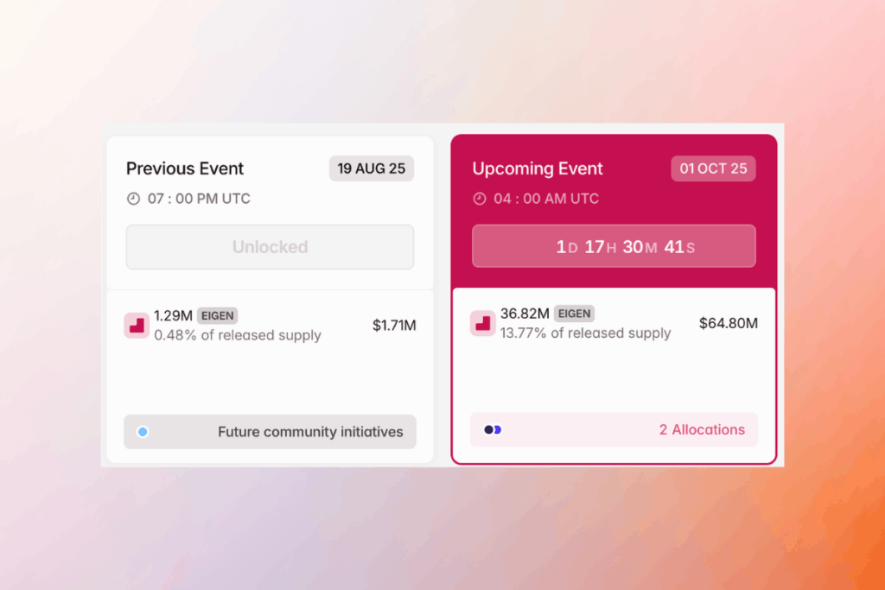Switch to the Upcoming Event card
This screenshot has height=590, width=885.
click(538, 168)
